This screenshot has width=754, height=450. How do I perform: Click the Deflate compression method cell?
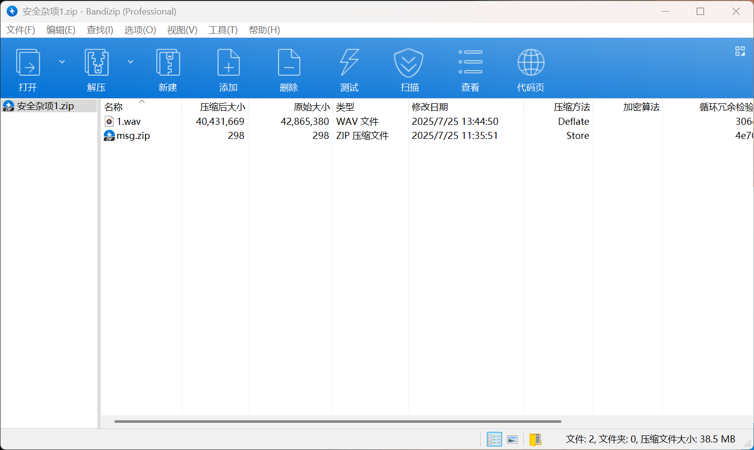click(x=574, y=121)
